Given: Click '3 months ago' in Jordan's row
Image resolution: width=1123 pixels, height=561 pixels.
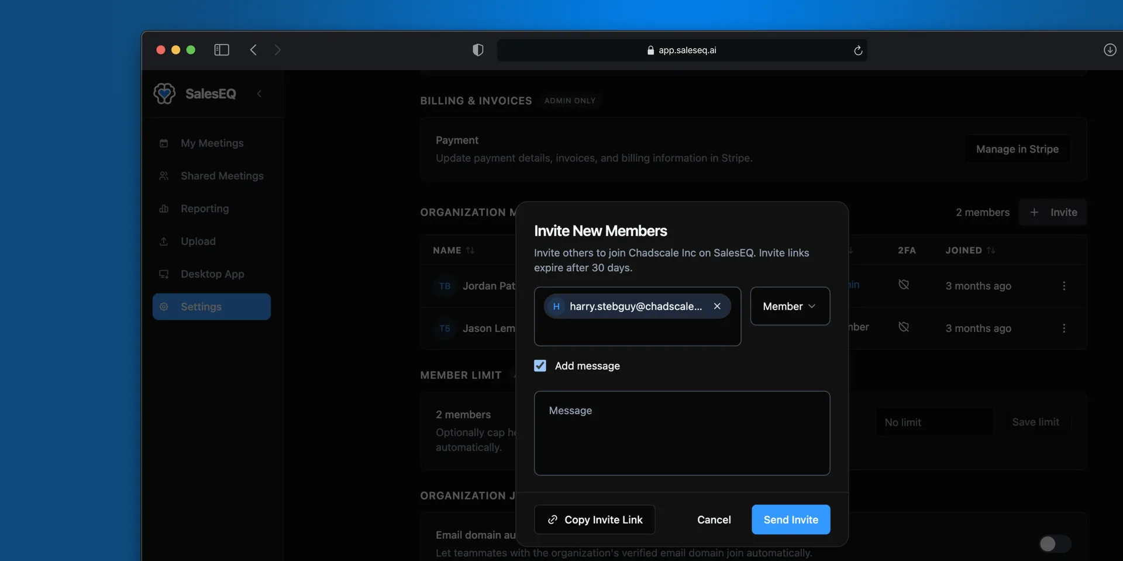Looking at the screenshot, I should pyautogui.click(x=978, y=286).
